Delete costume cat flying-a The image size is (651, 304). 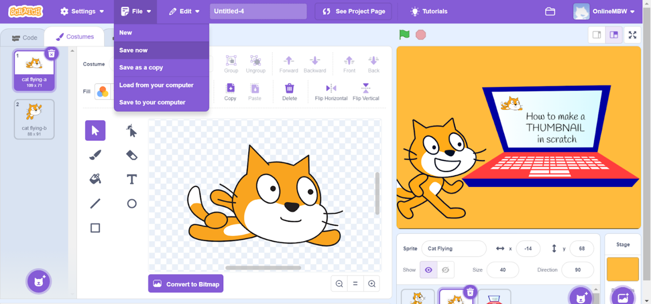click(51, 53)
